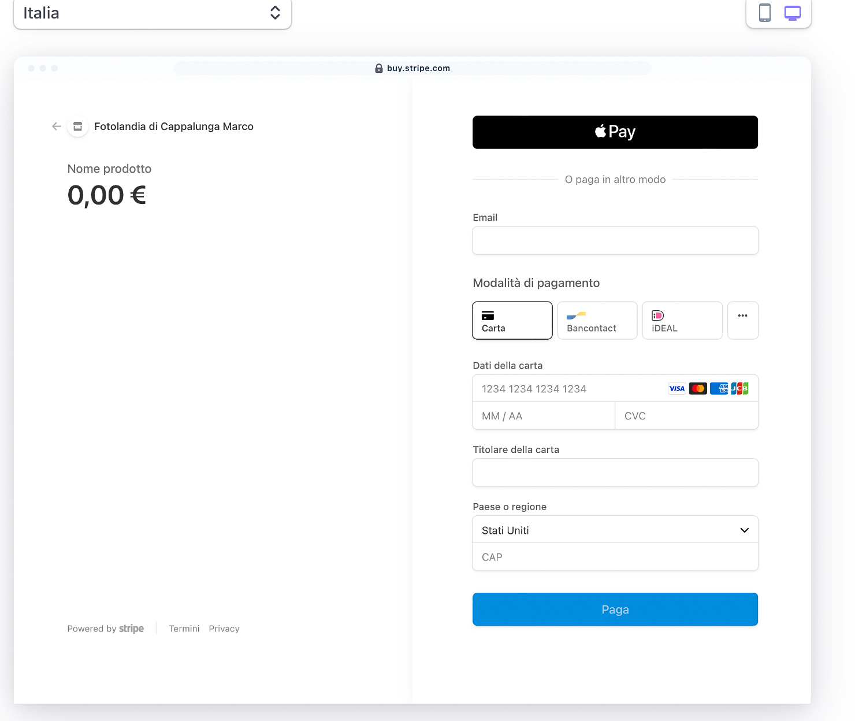This screenshot has height=721, width=855.
Task: Switch to mobile preview icon
Action: [764, 13]
